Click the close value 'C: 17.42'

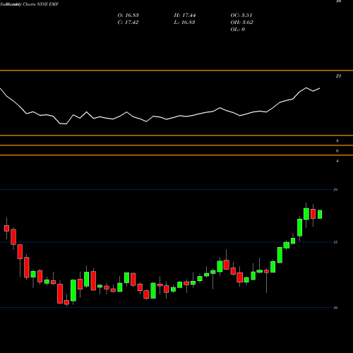tap(128, 23)
